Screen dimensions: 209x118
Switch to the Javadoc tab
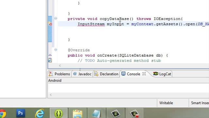pos(82,74)
